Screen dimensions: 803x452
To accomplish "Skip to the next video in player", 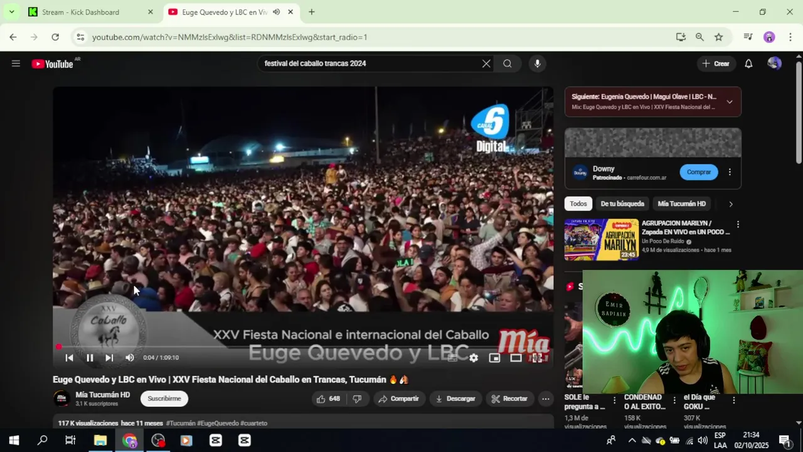I will pos(109,358).
